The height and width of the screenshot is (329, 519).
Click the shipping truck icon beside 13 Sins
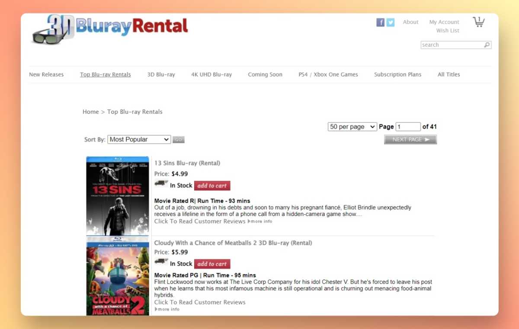click(x=161, y=183)
